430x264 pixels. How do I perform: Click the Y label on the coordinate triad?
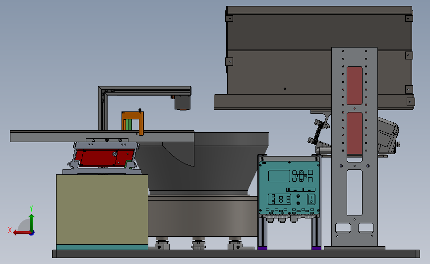point(31,209)
